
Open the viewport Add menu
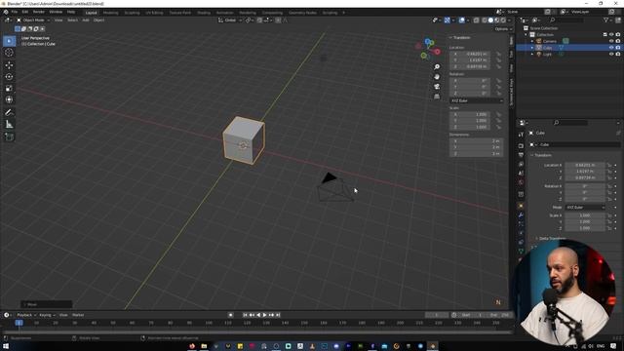click(86, 19)
